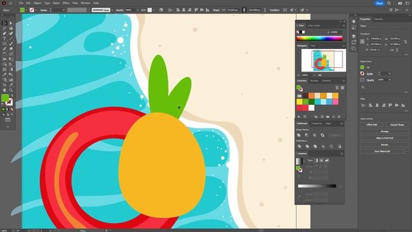
Task: Select a reference point in the Transform locator
Action: coord(362,41)
